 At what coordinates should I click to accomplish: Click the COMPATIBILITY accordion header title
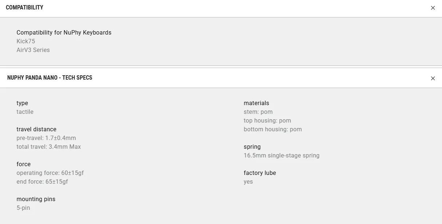click(24, 8)
